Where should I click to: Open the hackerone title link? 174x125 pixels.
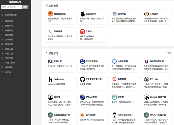pos(59,79)
